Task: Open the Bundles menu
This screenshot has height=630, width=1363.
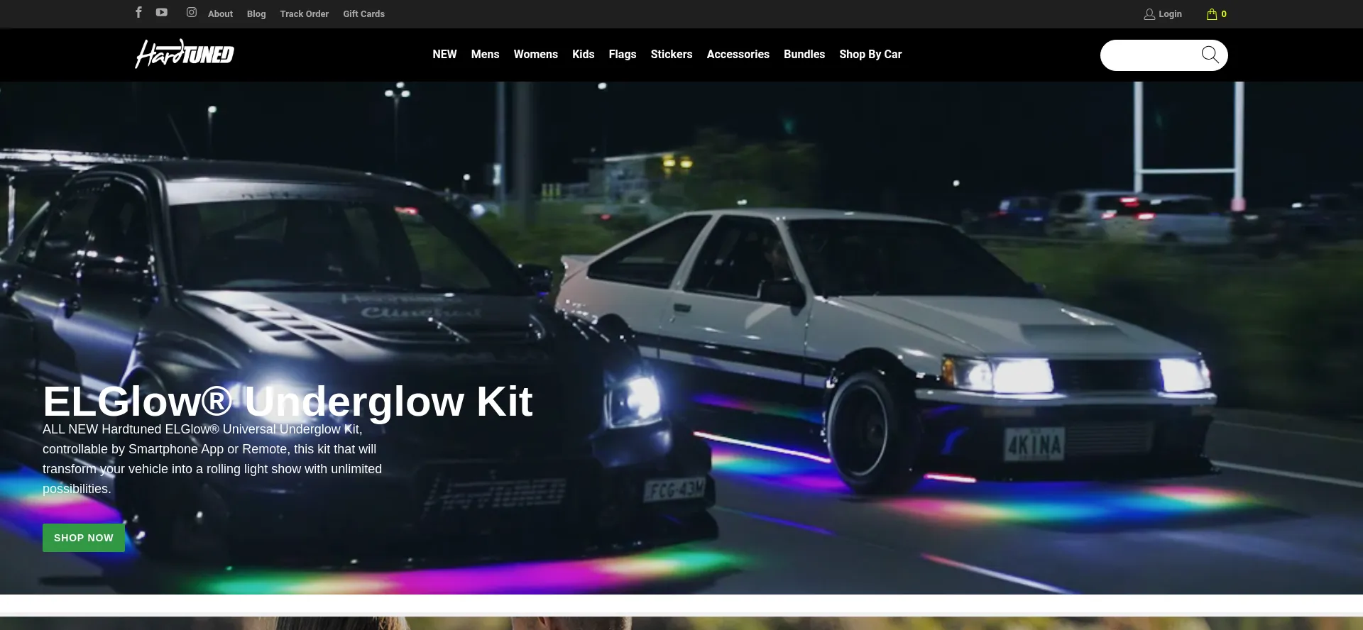Action: (x=804, y=55)
